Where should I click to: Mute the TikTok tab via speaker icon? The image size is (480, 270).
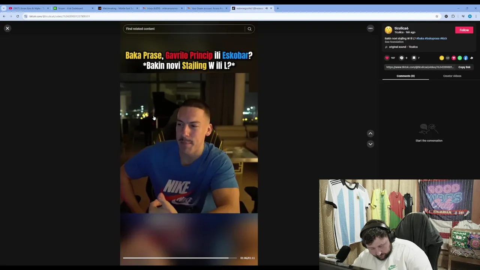point(266,8)
